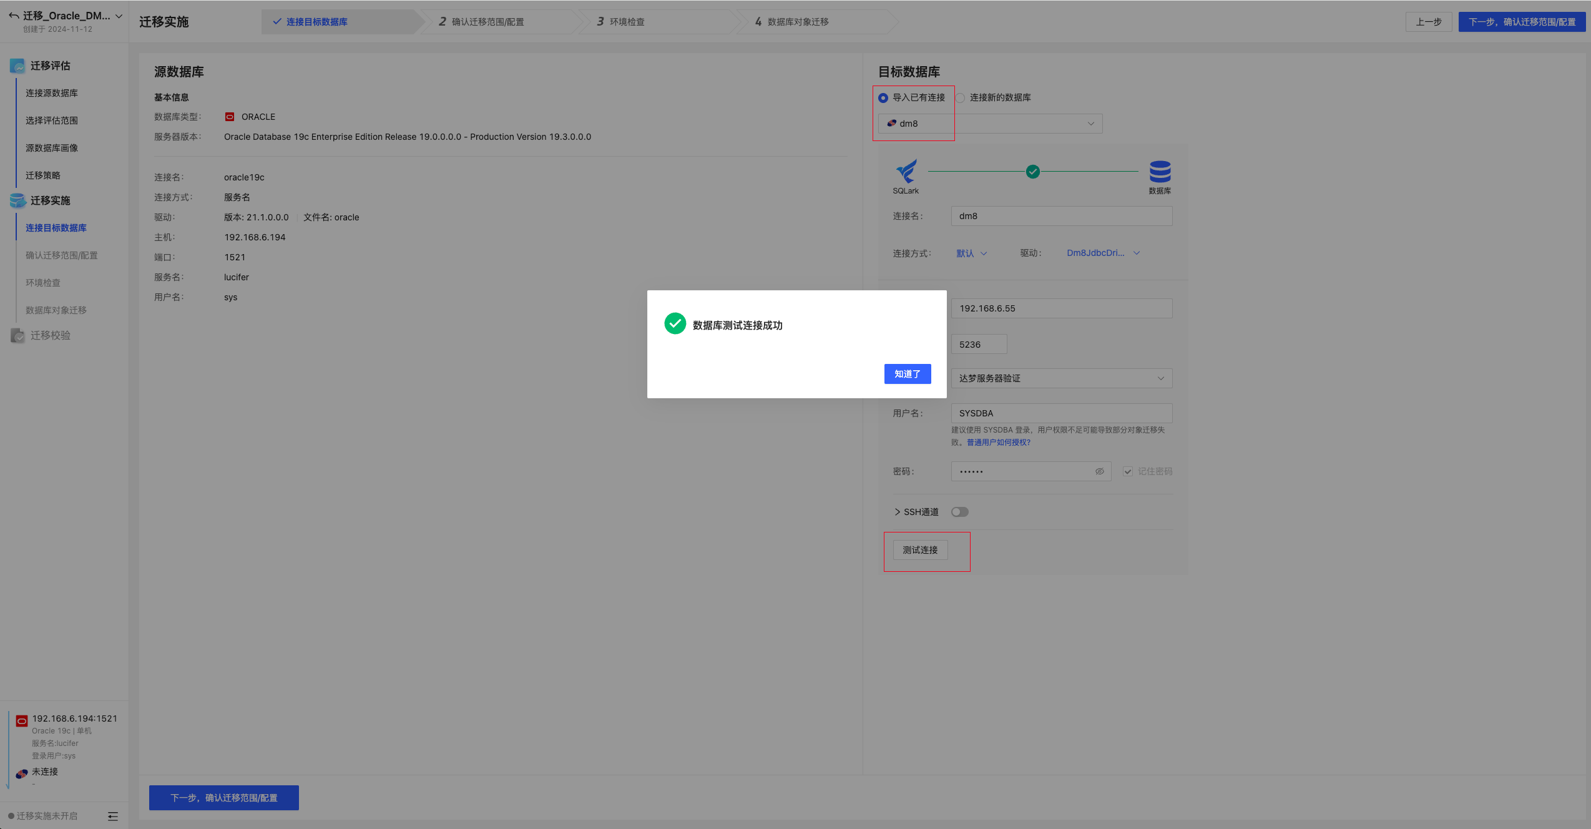Click the 迁移校验 icon in sidebar

(x=17, y=335)
